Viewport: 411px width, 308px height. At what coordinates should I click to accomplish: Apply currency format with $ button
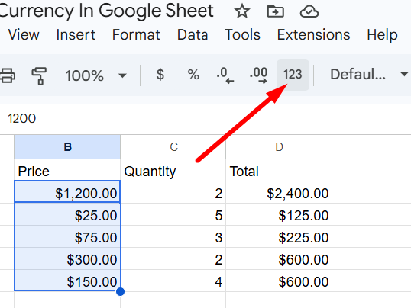pos(160,75)
